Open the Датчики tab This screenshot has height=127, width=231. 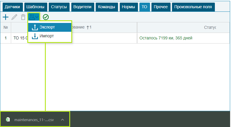pyautogui.click(x=12, y=7)
